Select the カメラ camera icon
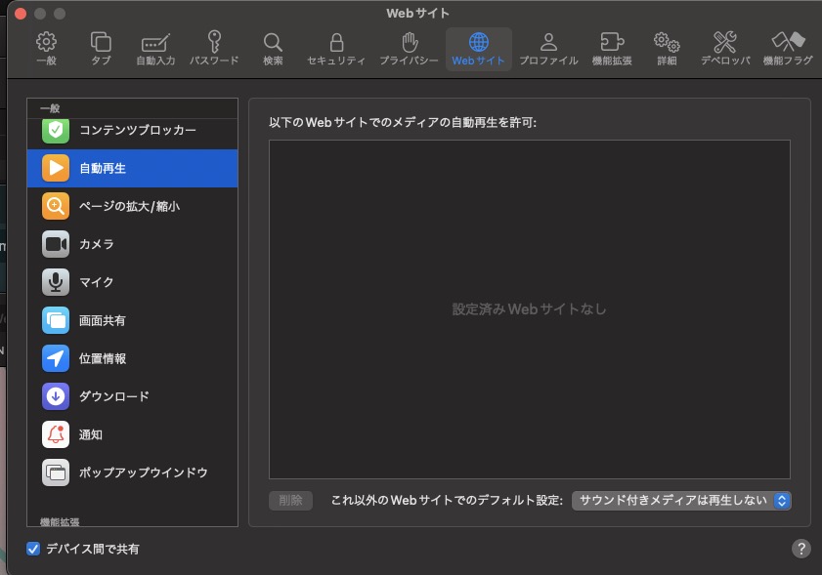Viewport: 822px width, 575px height. 56,244
